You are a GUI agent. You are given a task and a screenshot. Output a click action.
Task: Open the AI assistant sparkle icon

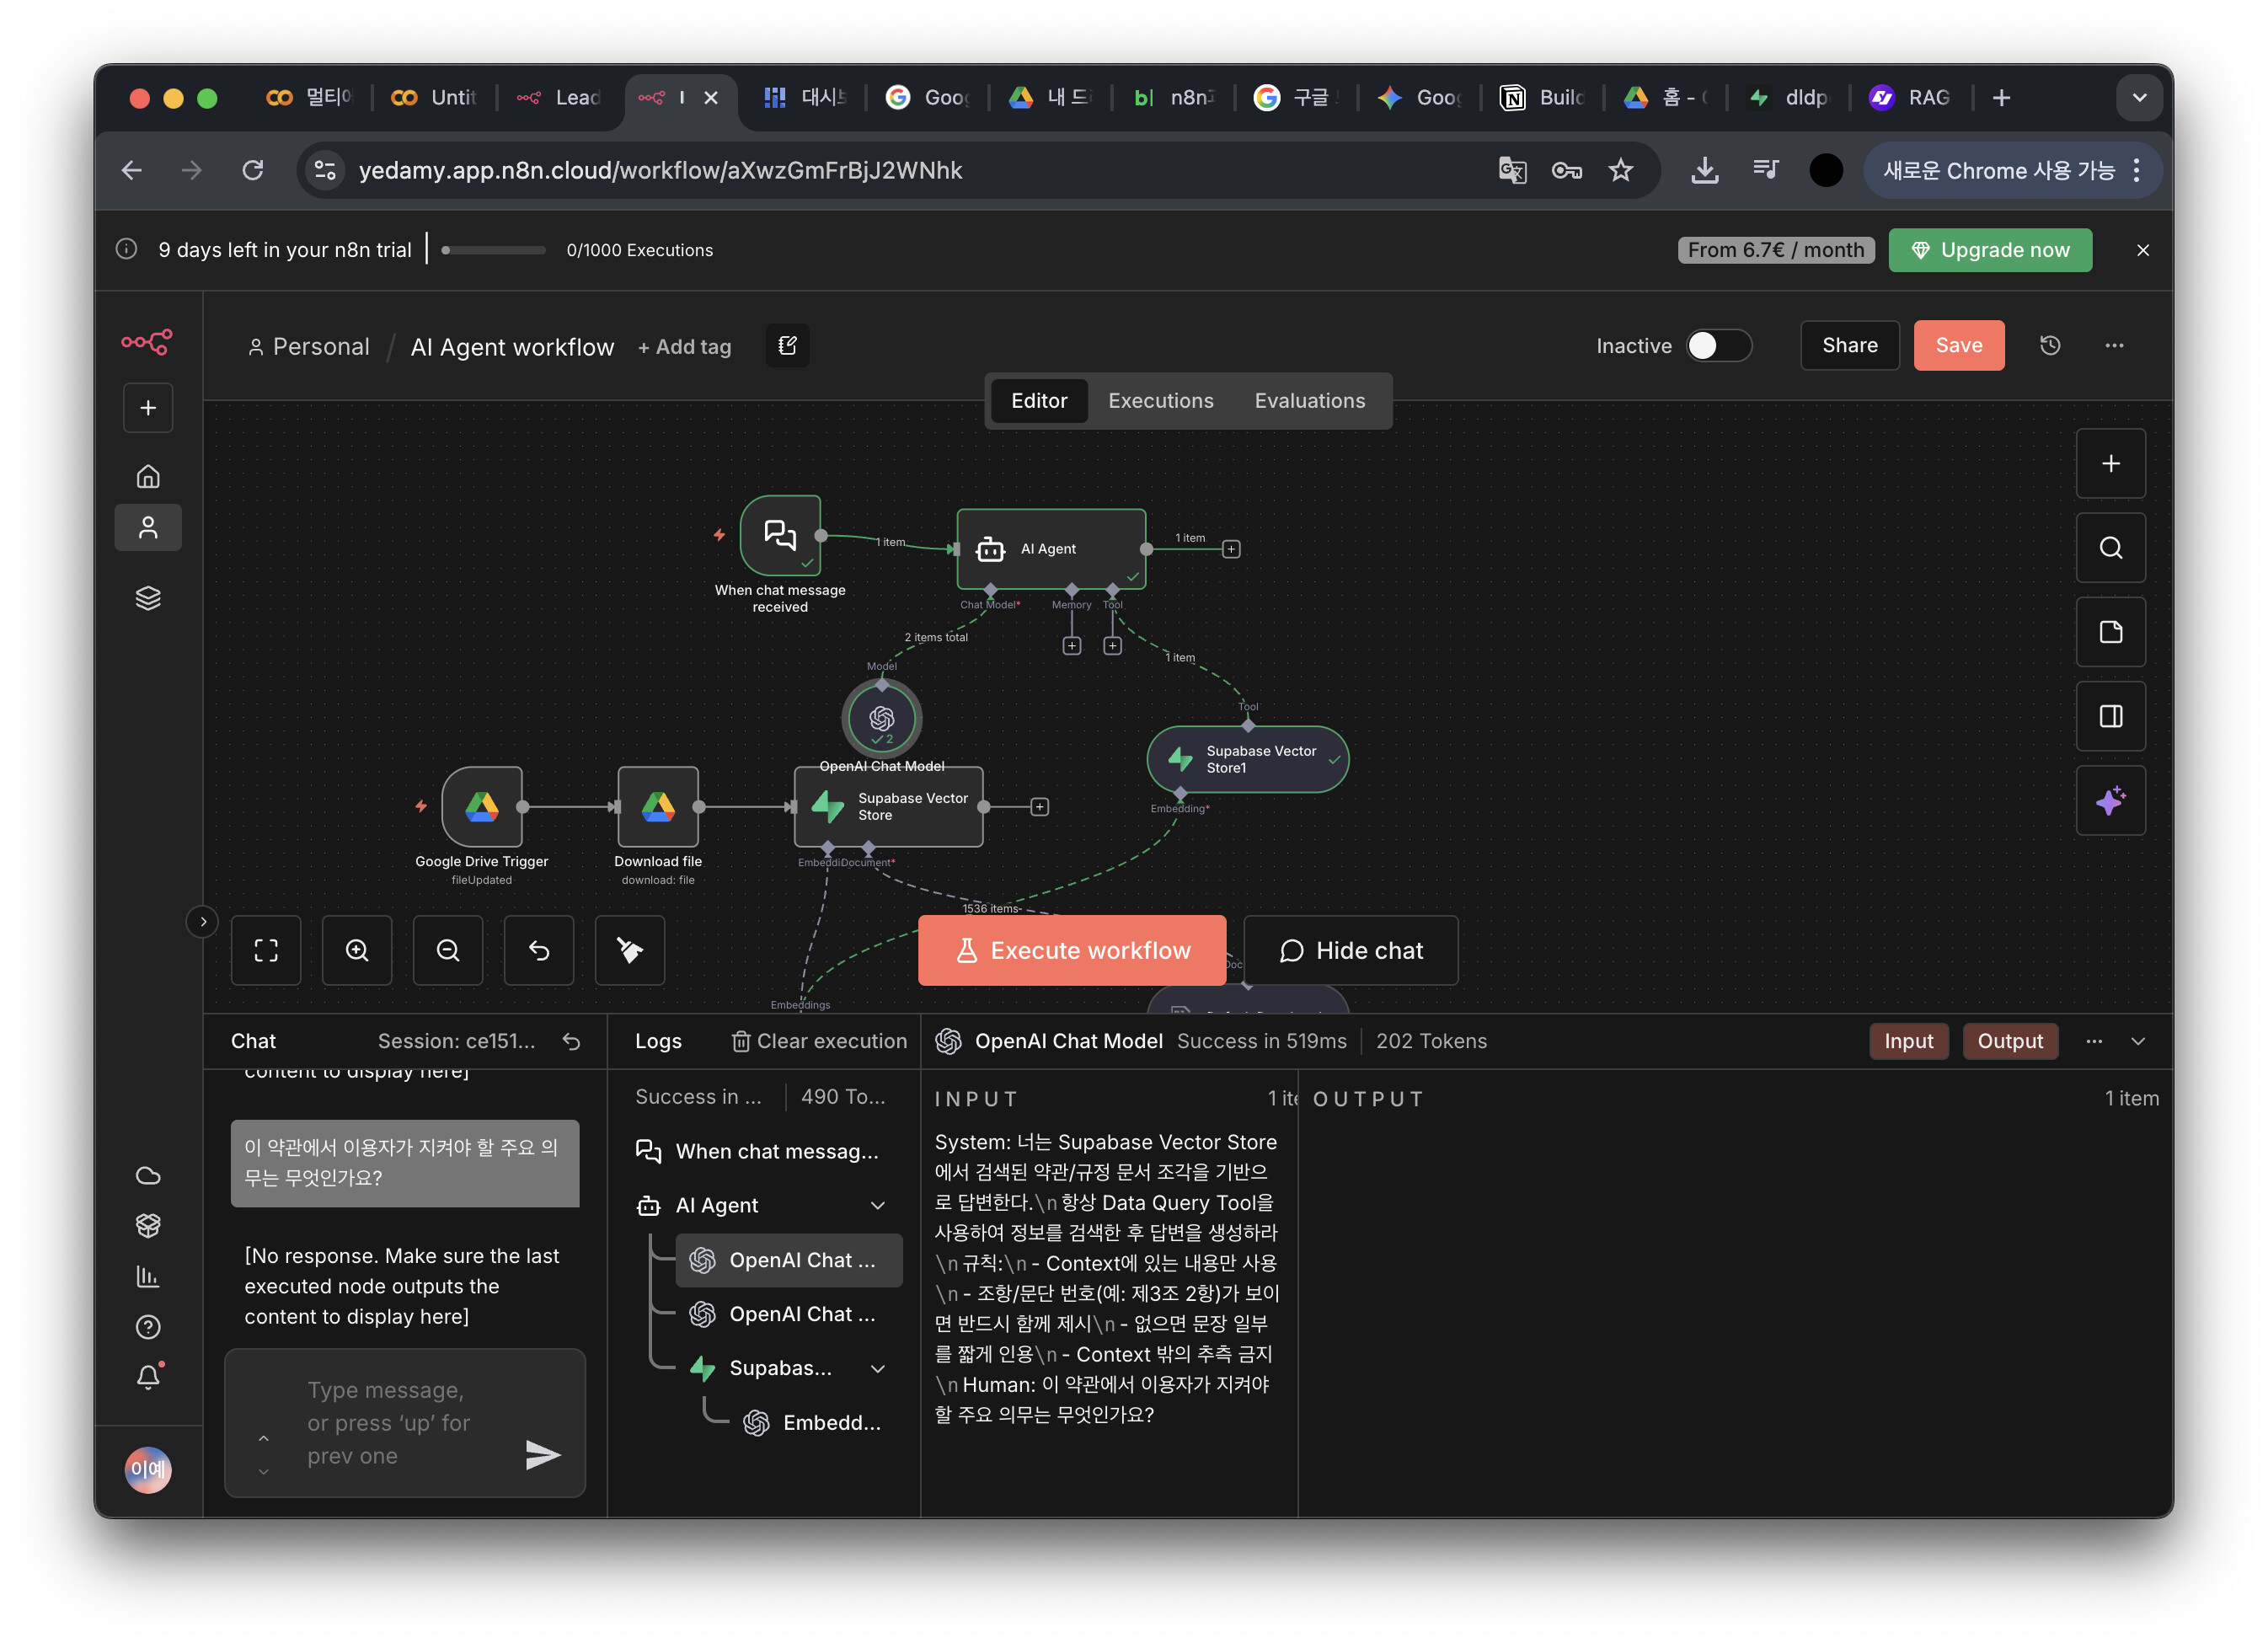tap(2110, 801)
